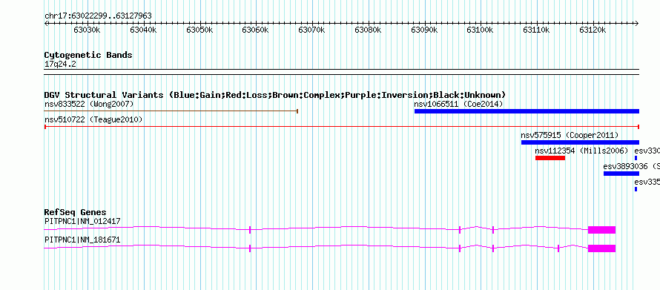The height and width of the screenshot is (290, 660).
Task: Click the Cytogenetic Bands track title
Action: [x=88, y=55]
